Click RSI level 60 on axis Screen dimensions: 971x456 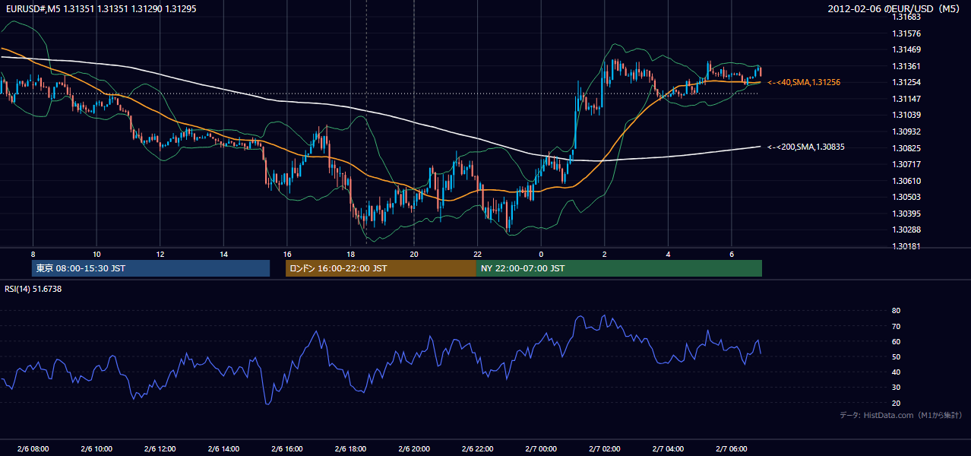[896, 342]
